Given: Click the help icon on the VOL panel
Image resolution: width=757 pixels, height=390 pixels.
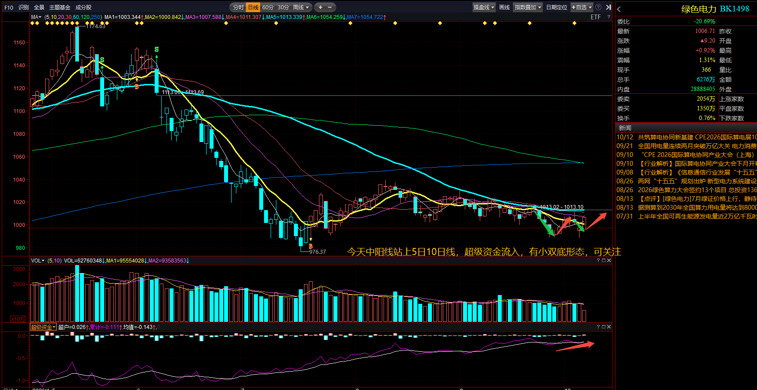Looking at the screenshot, I should (x=598, y=261).
